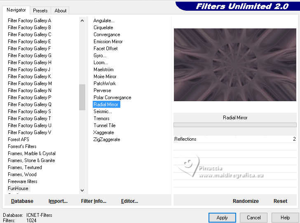Select the Navigator tab
The width and height of the screenshot is (300, 223).
pos(16,10)
